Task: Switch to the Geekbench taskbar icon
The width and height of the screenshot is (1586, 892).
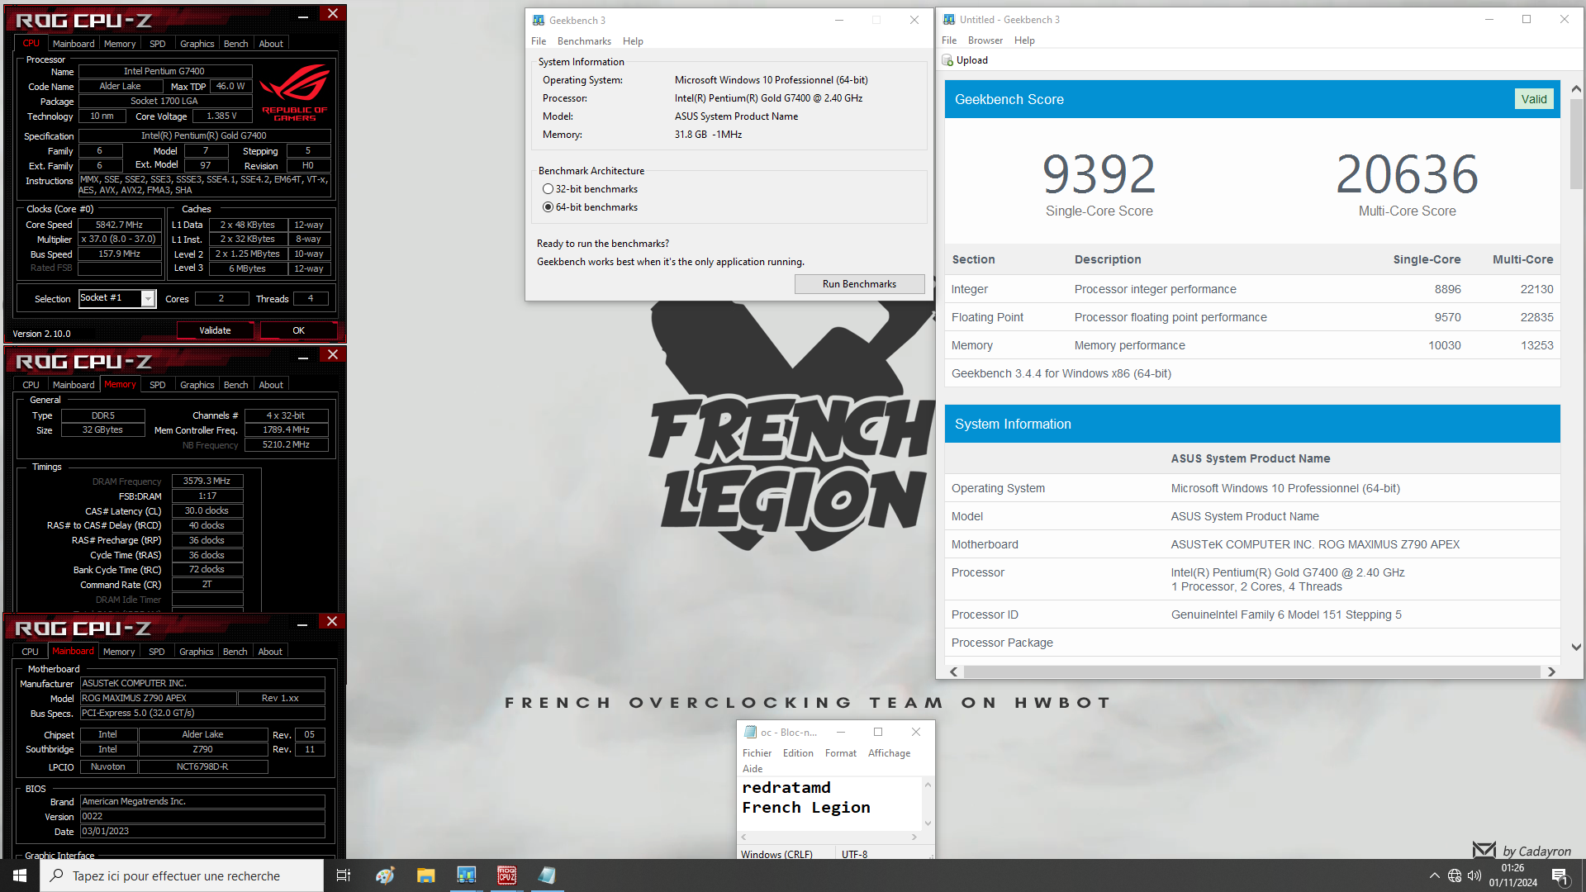Action: pos(466,875)
